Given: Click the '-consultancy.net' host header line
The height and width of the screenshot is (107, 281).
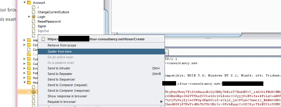Looking at the screenshot, I should point(181,63).
